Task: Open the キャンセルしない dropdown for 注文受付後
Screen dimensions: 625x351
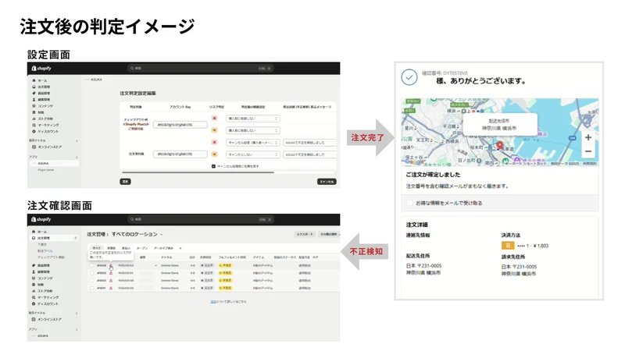Action: pos(252,154)
